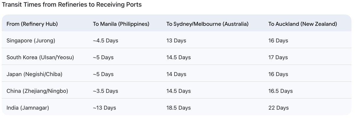Click the '~4.5 Days' Singapore to Manila cell
Image resolution: width=355 pixels, height=119 pixels.
click(106, 41)
